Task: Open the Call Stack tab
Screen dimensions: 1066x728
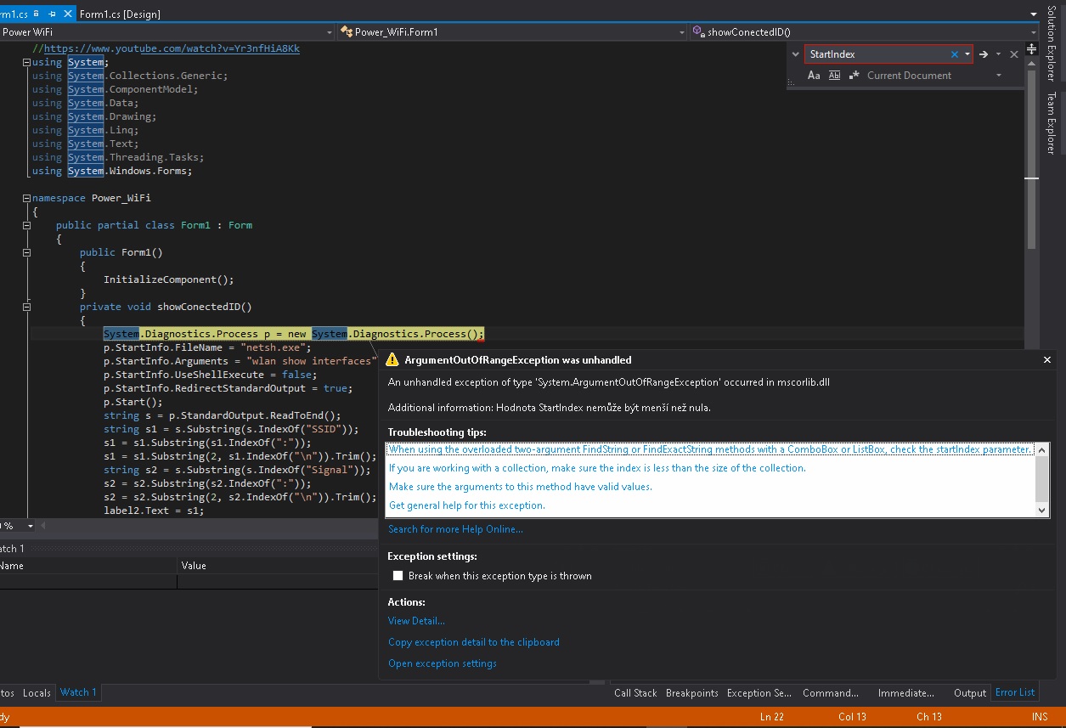Action: tap(635, 693)
